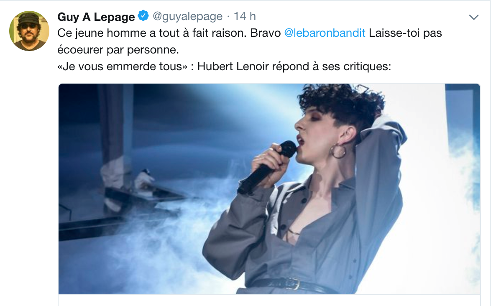Screen dimensions: 491x306
Task: Click the white card area below the photo
Action: tap(269, 300)
